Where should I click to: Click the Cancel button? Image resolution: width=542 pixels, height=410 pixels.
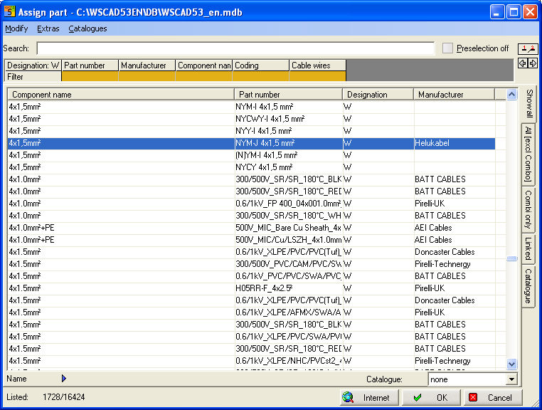[x=493, y=398]
